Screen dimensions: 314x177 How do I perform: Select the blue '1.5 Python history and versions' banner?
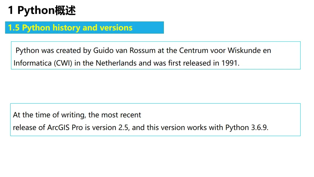click(84, 27)
